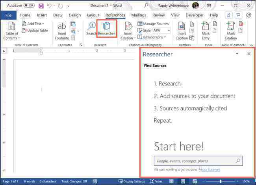The height and width of the screenshot is (185, 256).
Task: Switch to the Design tab
Action: coord(74,15)
